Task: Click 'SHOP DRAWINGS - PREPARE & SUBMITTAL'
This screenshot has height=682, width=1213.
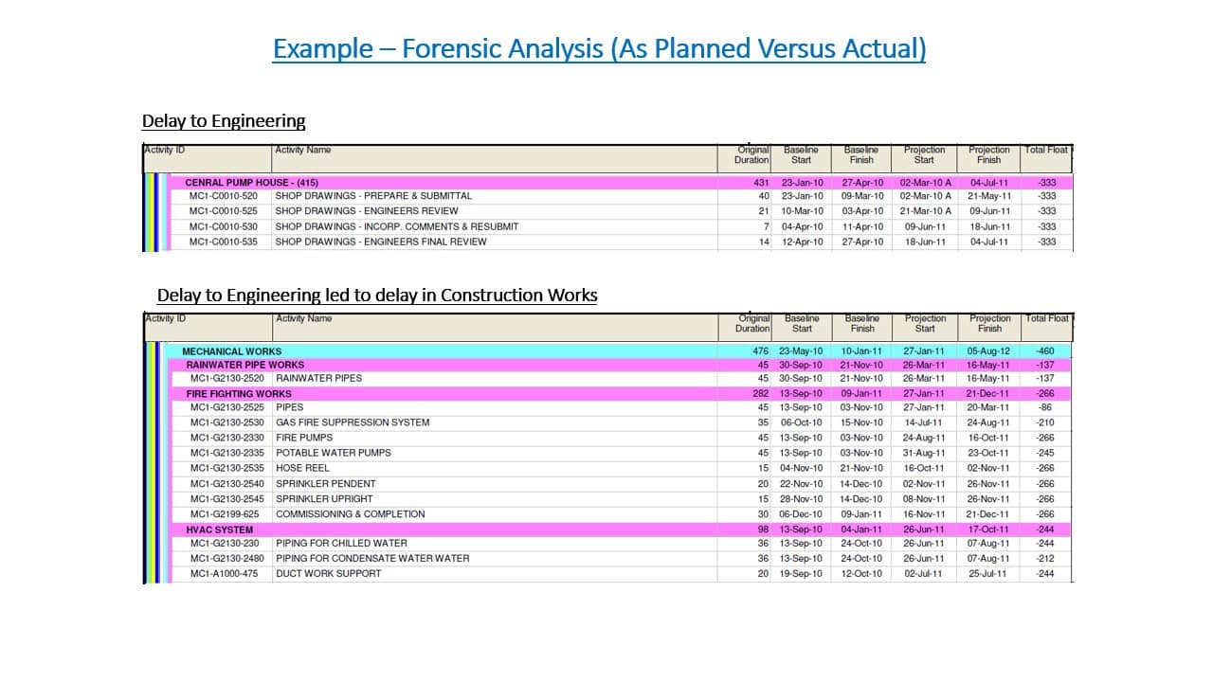Action: pyautogui.click(x=373, y=196)
